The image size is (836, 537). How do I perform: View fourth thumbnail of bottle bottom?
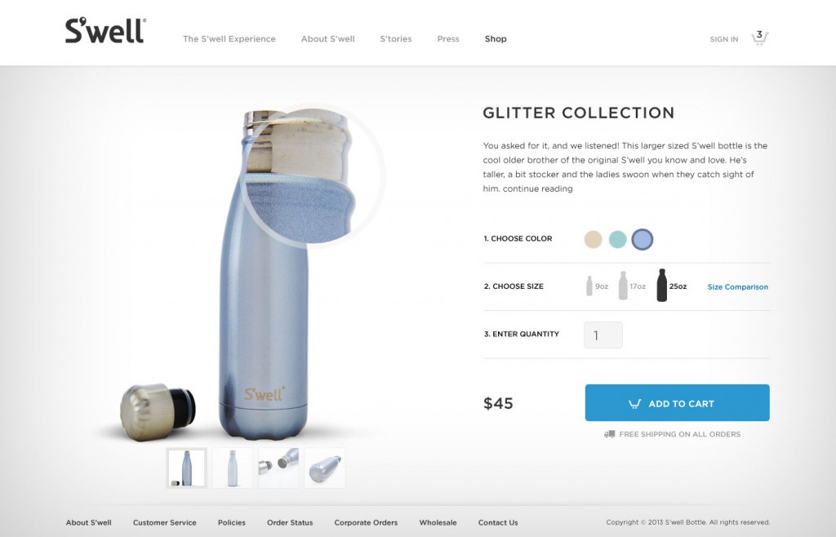[x=325, y=468]
